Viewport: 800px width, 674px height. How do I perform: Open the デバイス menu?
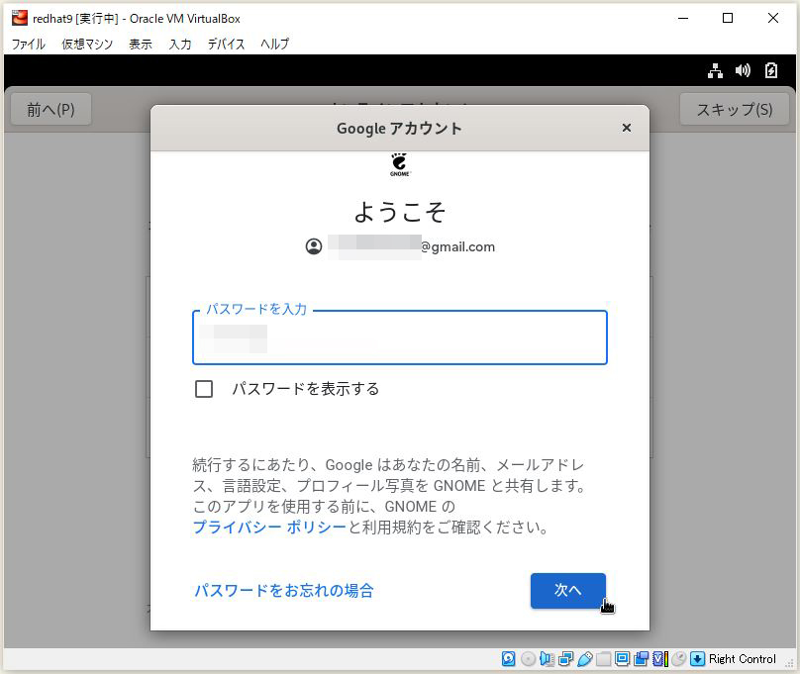[226, 44]
